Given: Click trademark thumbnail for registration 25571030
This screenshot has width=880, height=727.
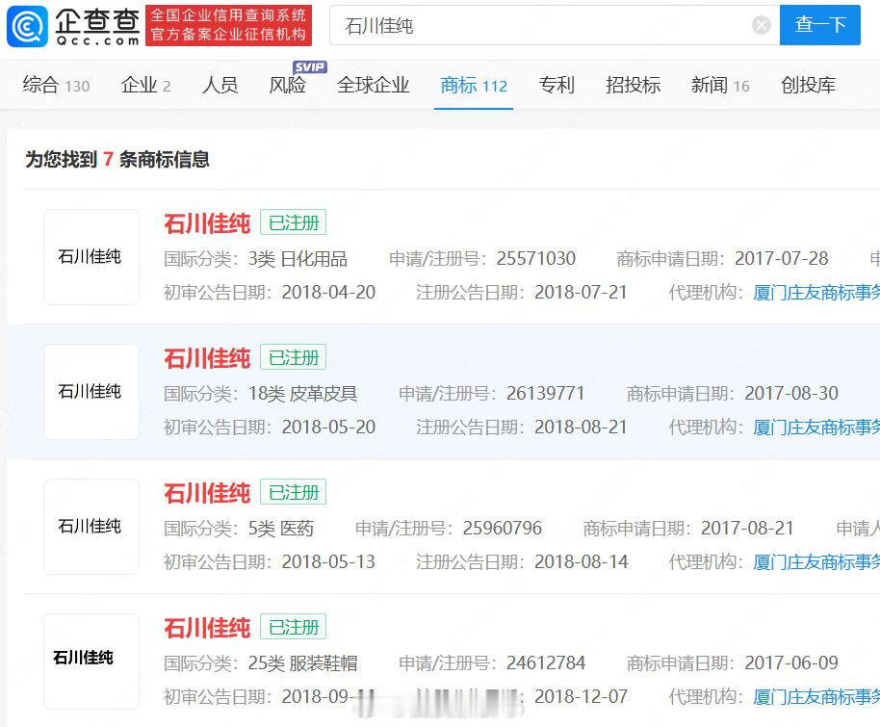Looking at the screenshot, I should 91,257.
